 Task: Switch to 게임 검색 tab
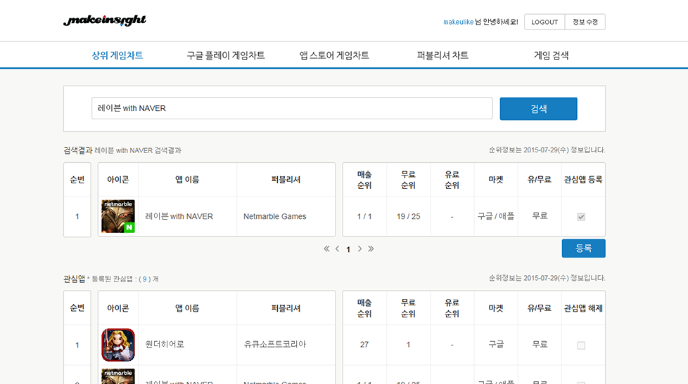(551, 55)
